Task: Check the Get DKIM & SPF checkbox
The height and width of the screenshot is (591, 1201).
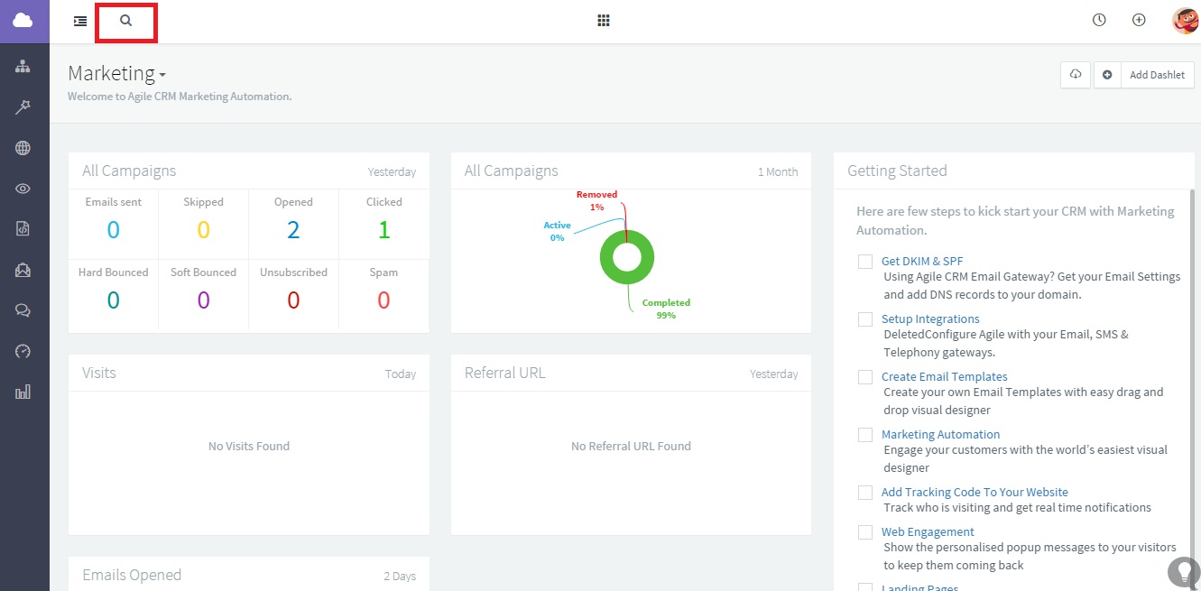Action: [865, 262]
